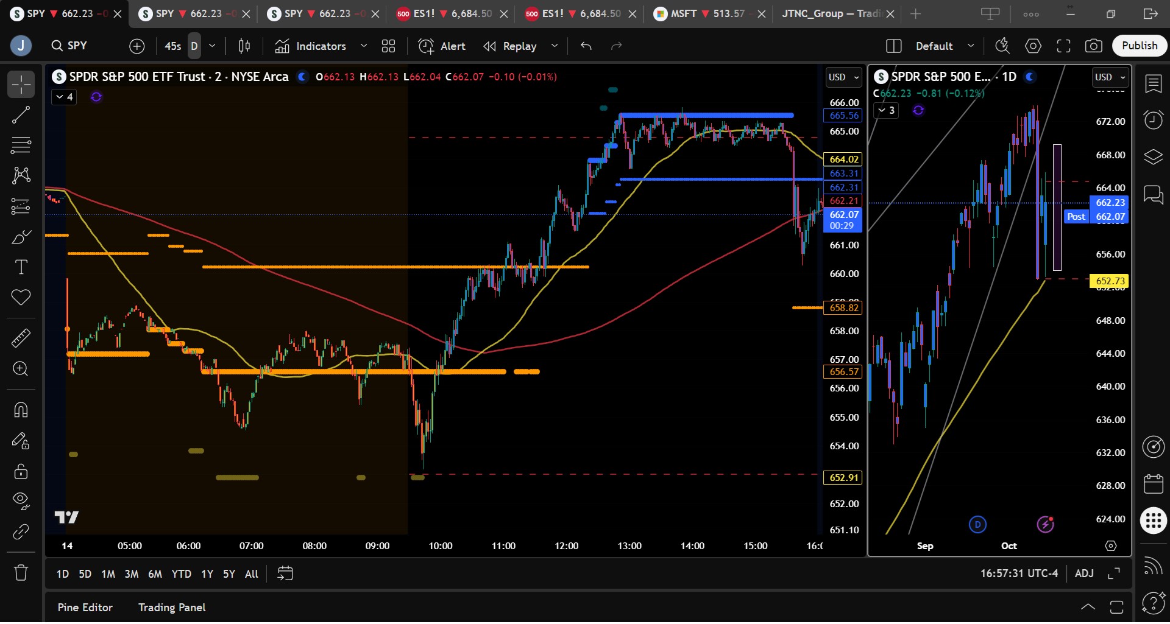Screen dimensions: 1170x624
Task: Expand the time interval dropdown
Action: (212, 46)
